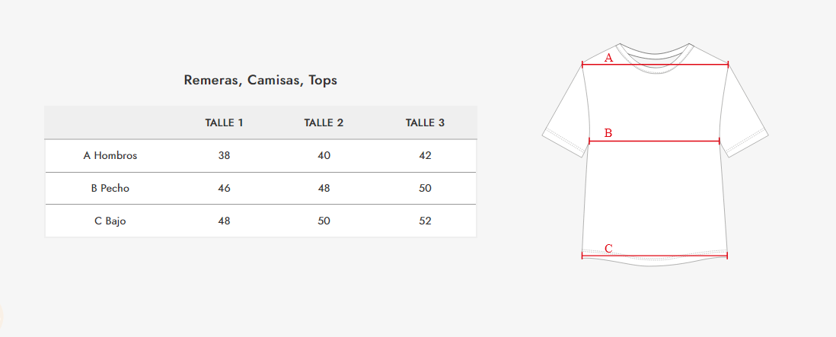Viewport: 836px width, 337px height.
Task: Select the TALLE 3 column header
Action: pos(425,123)
